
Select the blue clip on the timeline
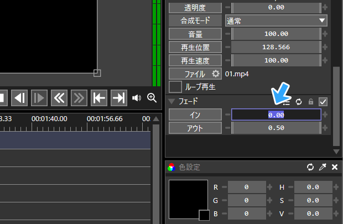75,140
